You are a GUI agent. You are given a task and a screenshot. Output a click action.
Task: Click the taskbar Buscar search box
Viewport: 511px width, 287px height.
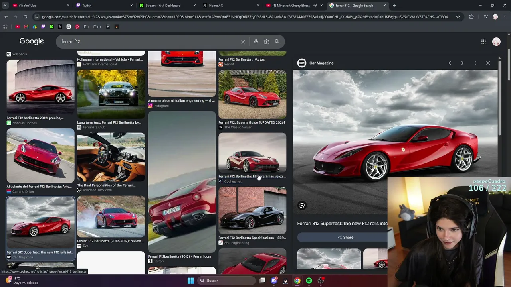(x=227, y=281)
